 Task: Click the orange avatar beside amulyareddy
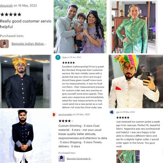54,115
